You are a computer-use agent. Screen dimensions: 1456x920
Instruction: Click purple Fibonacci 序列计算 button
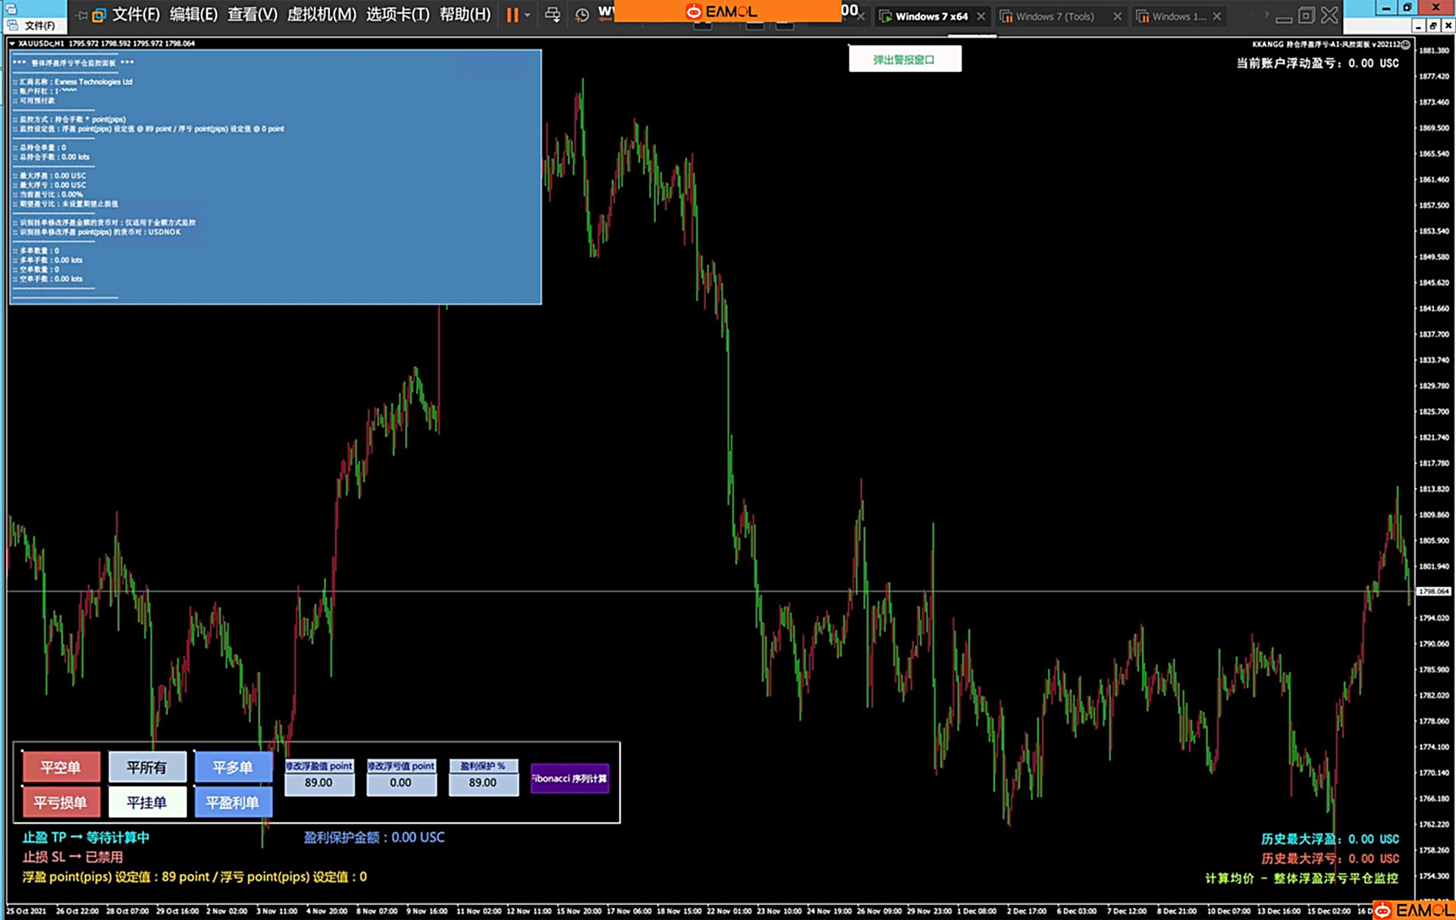pos(570,778)
